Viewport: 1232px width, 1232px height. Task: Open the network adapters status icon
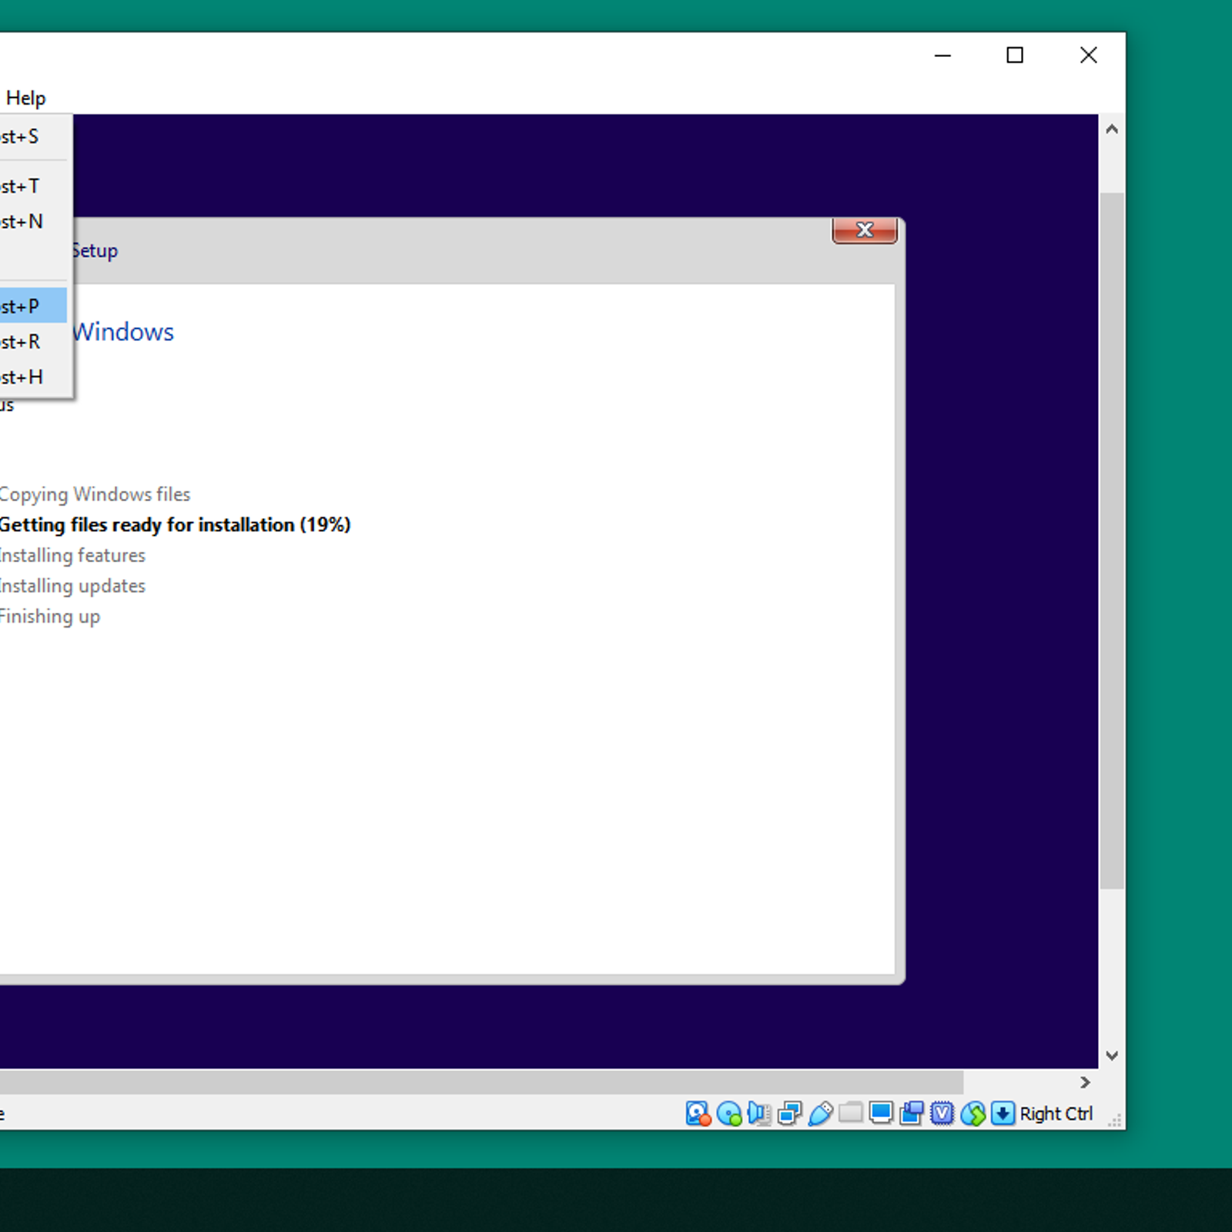point(789,1113)
